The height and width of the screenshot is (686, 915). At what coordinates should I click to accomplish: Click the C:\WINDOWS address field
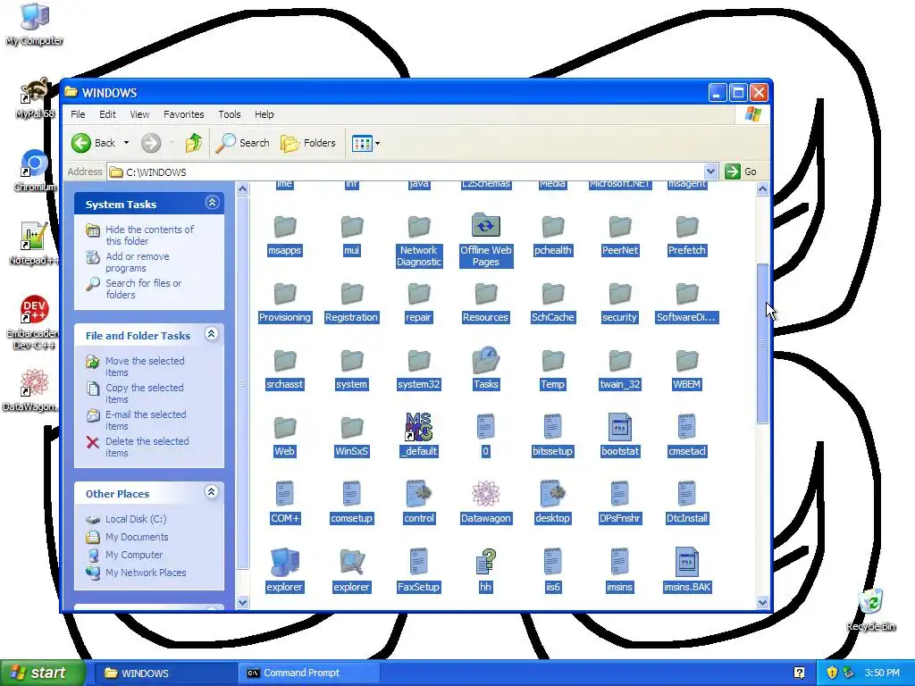tap(407, 171)
